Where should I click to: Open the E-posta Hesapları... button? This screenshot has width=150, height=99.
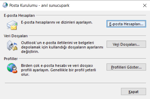point(126,24)
